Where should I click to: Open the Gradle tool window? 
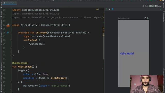point(164,5)
